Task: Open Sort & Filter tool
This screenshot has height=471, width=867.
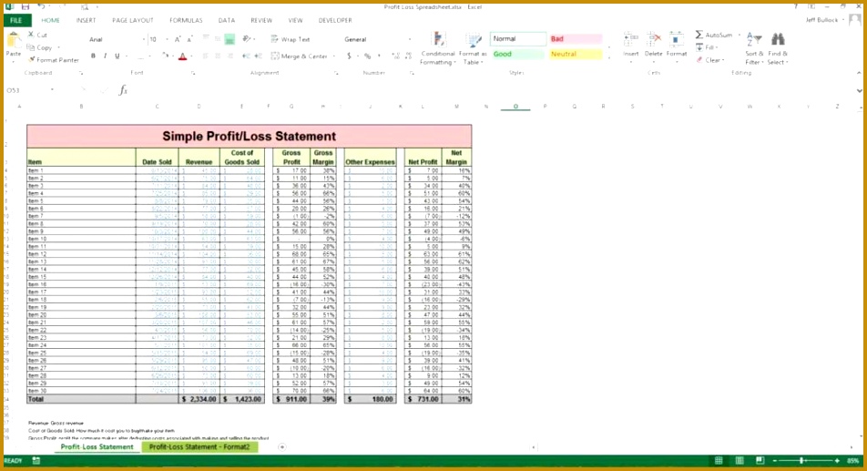Action: click(x=754, y=48)
